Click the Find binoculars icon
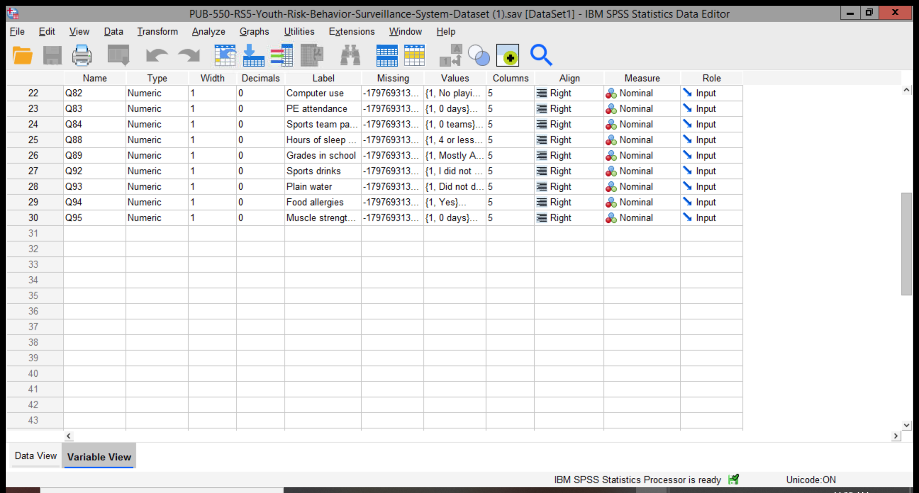This screenshot has width=919, height=493. pos(350,56)
